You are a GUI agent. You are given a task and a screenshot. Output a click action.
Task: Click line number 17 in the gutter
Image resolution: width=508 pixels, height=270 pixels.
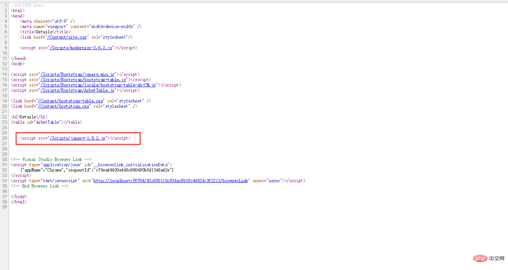click(x=5, y=90)
